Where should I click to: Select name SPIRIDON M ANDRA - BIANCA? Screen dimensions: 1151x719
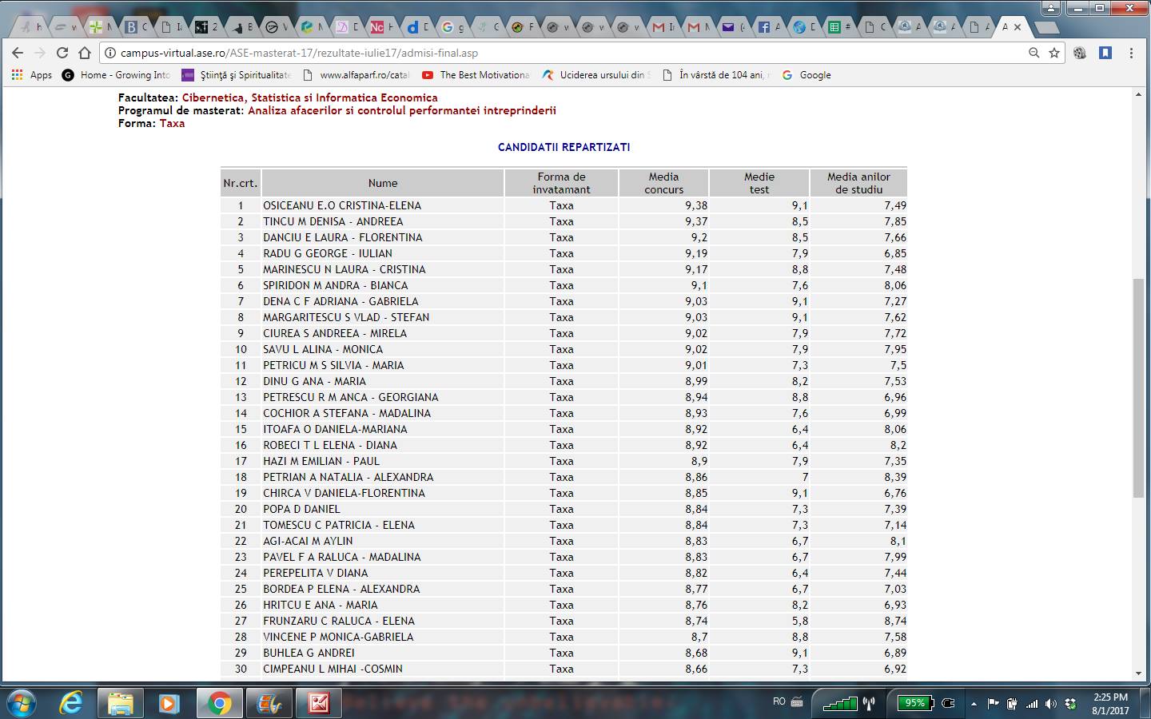[x=336, y=285]
